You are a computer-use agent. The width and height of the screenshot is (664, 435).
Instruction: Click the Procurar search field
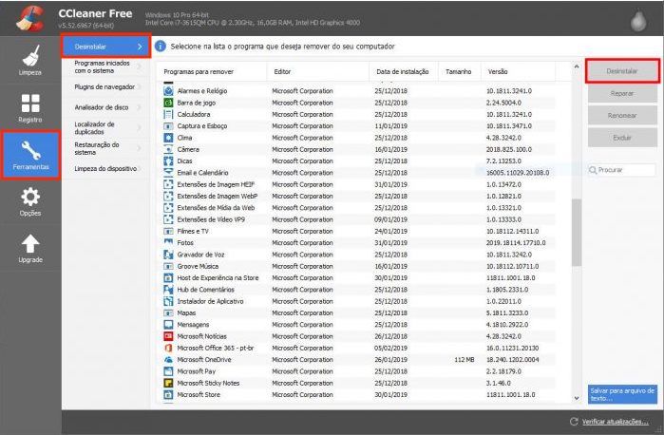(x=622, y=170)
